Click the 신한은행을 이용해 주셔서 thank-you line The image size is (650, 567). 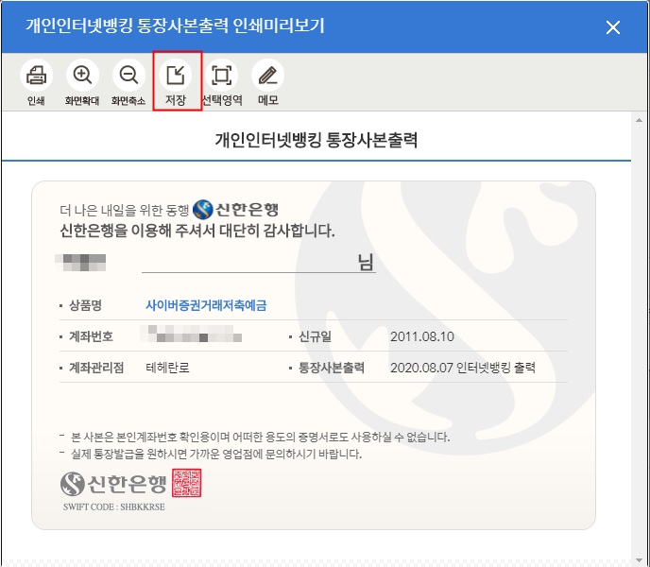pos(197,231)
